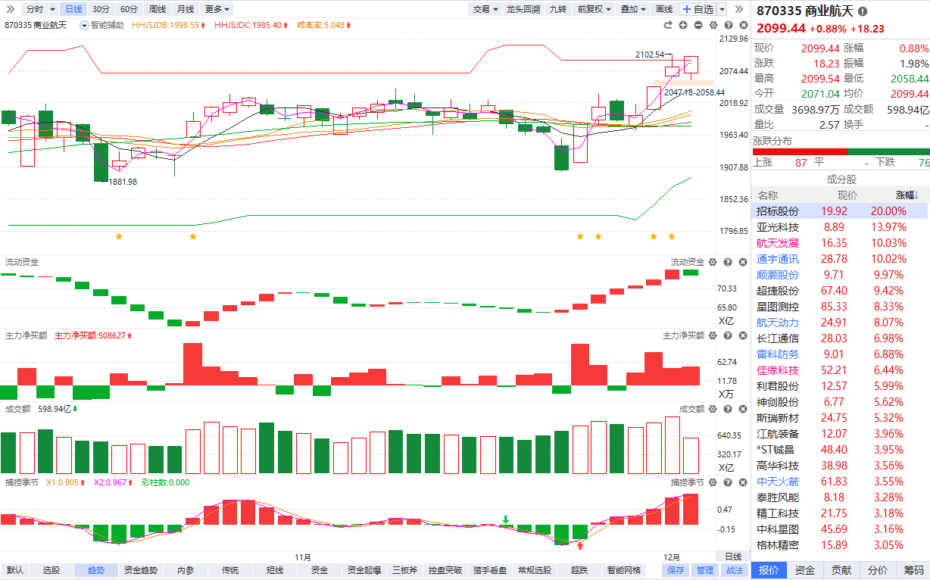This screenshot has height=580, width=930.
Task: Expand the 更多 periods dropdown
Action: [x=218, y=9]
